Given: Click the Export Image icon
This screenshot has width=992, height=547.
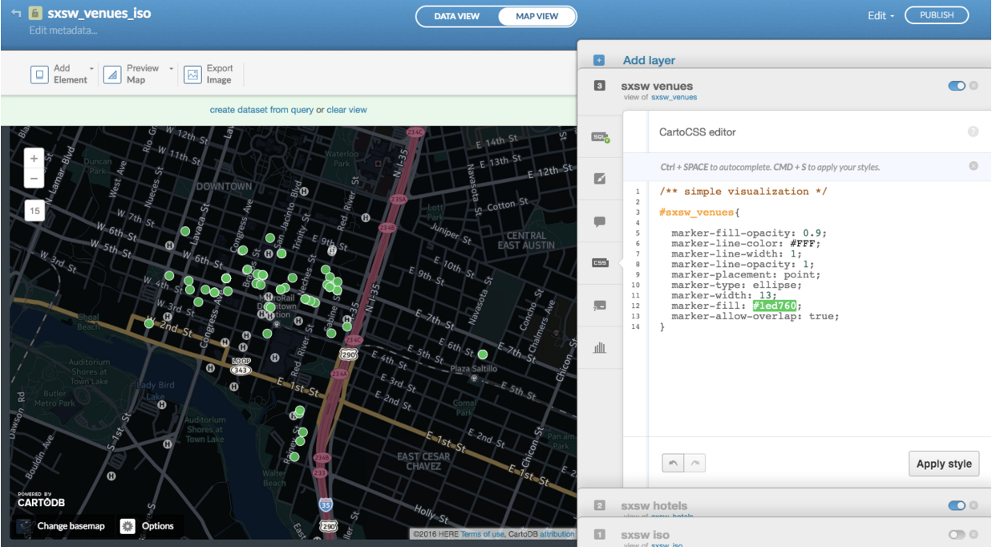Looking at the screenshot, I should coord(192,75).
